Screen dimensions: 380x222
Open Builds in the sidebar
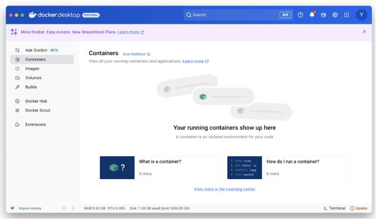pyautogui.click(x=31, y=87)
